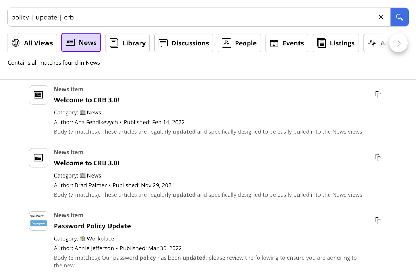Click 'News item' label above Password Policy Update
The image size is (416, 277).
click(x=69, y=215)
